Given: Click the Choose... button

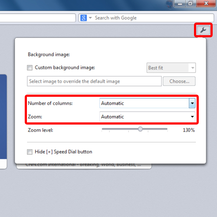Looking at the screenshot, I should pyautogui.click(x=179, y=81).
